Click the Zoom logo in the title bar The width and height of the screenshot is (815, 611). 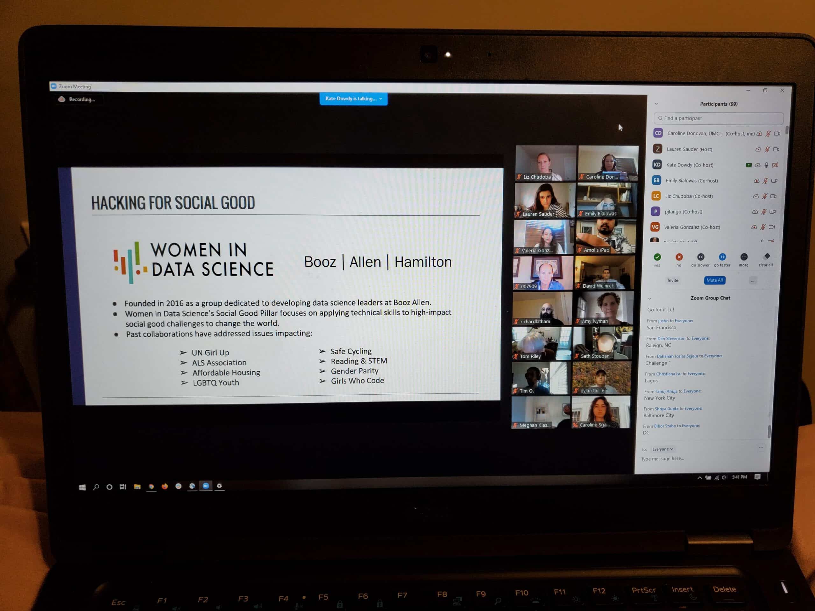[x=54, y=86]
